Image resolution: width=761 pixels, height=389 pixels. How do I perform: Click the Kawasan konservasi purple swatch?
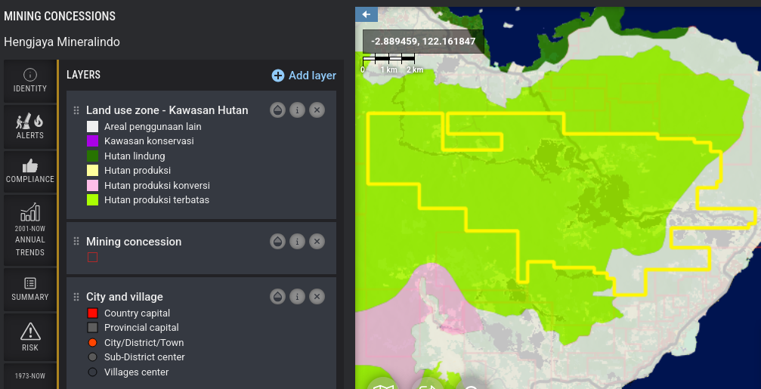pyautogui.click(x=93, y=141)
